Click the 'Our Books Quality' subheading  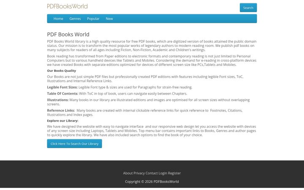click(x=62, y=71)
